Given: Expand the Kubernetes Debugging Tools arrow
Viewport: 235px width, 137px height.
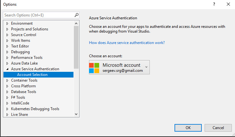Looking at the screenshot, I should [x=7, y=109].
